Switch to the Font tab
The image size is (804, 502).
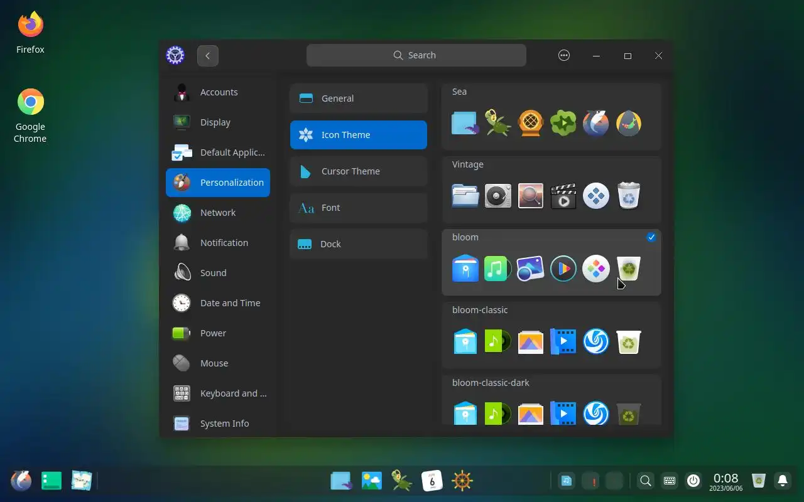(359, 208)
